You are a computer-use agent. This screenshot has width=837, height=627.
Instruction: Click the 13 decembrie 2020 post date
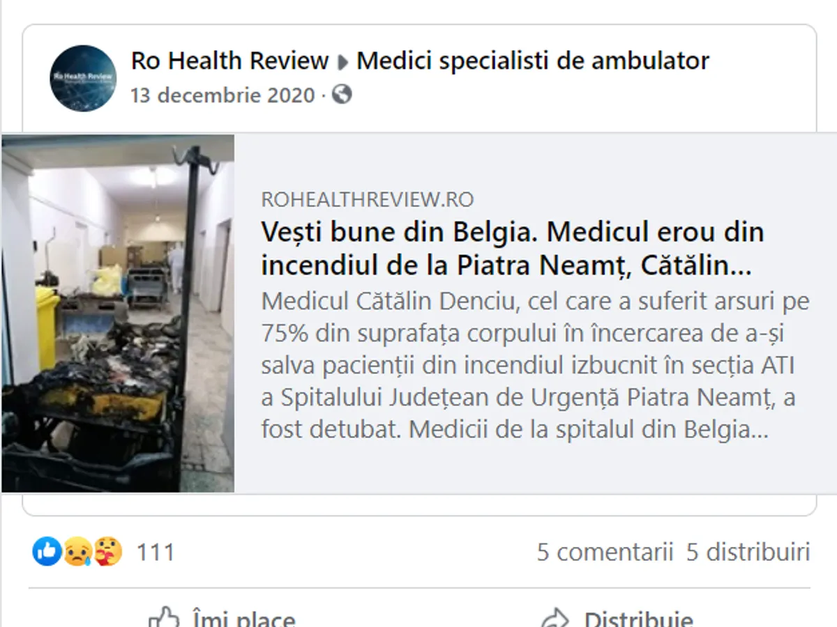point(223,95)
